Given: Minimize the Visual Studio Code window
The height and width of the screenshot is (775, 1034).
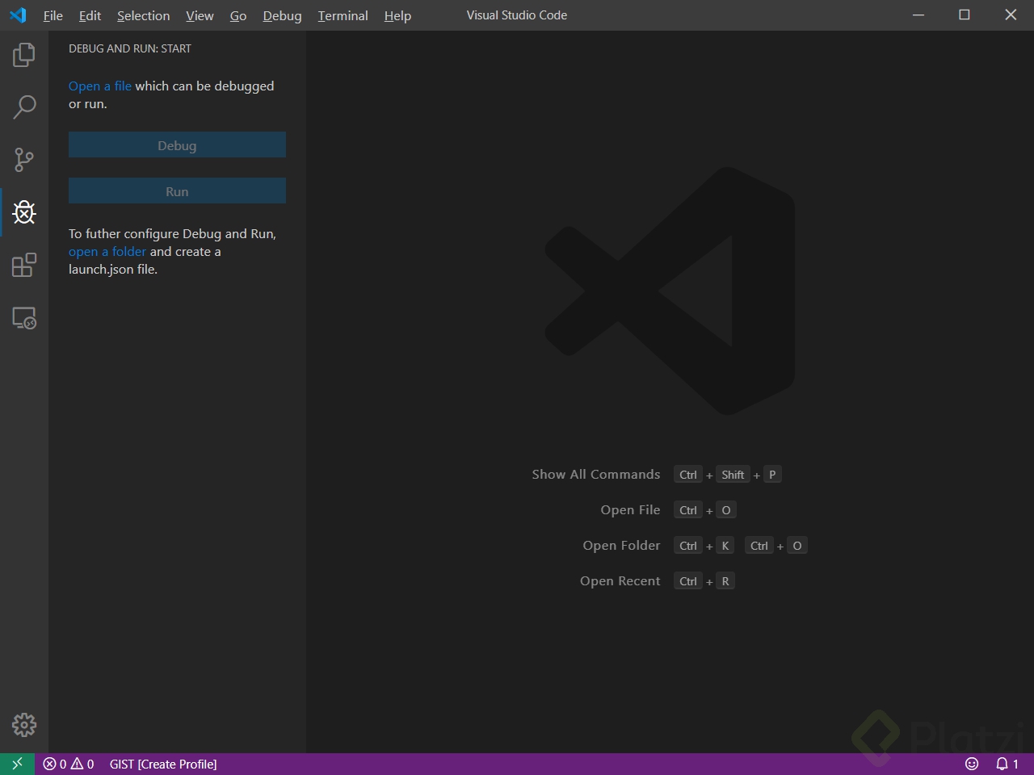Looking at the screenshot, I should coord(918,15).
